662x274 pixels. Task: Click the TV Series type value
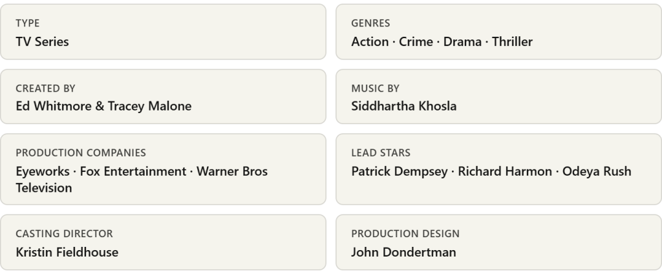pyautogui.click(x=42, y=42)
